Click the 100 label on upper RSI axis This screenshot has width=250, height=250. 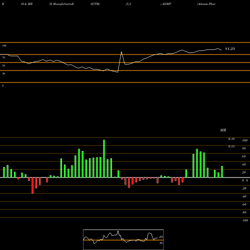pyautogui.click(x=4, y=45)
